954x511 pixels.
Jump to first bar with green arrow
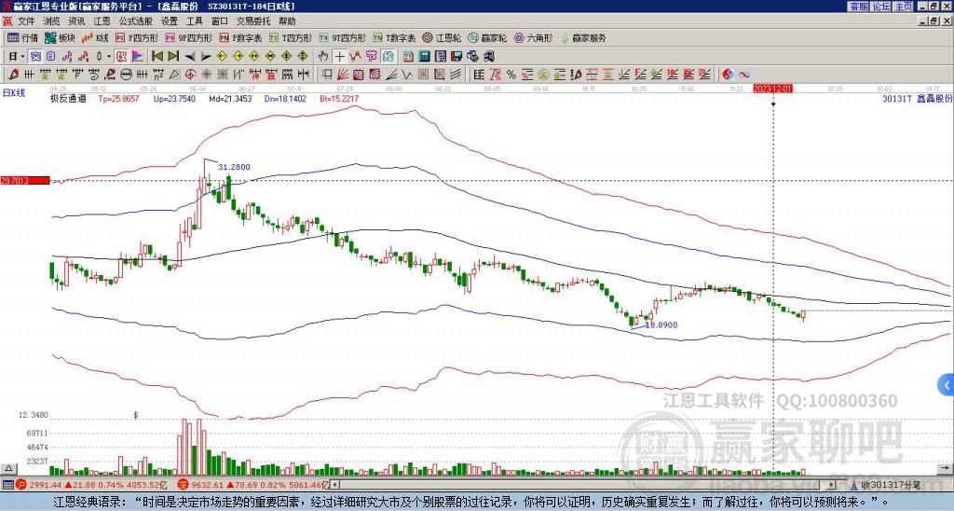click(157, 57)
